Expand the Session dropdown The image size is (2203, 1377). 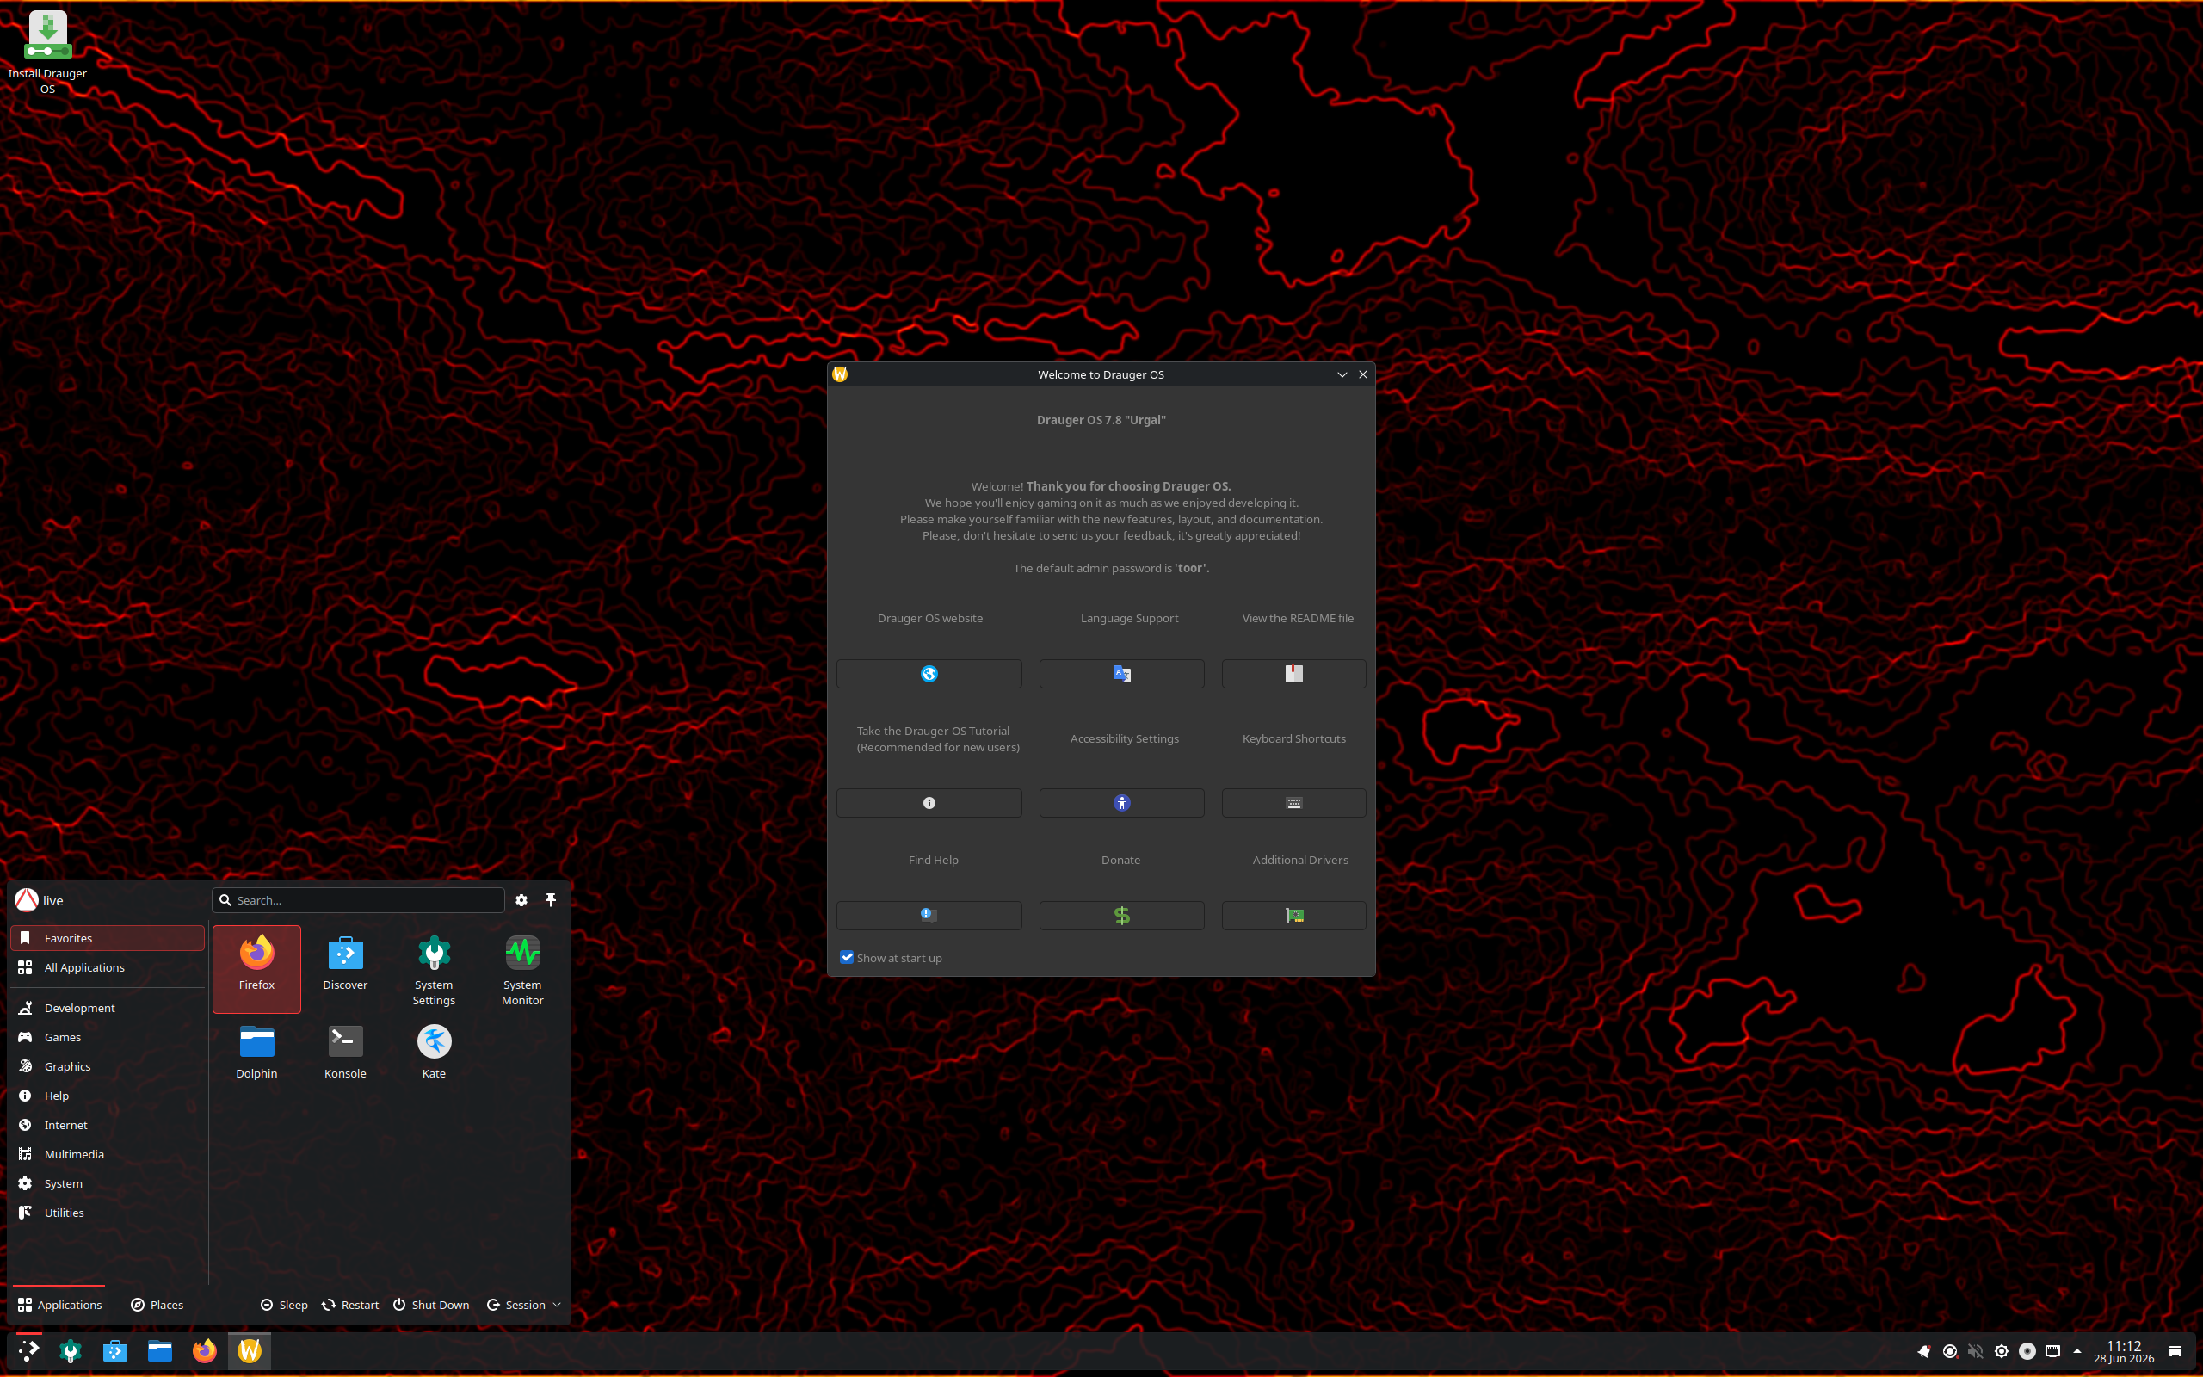[523, 1305]
